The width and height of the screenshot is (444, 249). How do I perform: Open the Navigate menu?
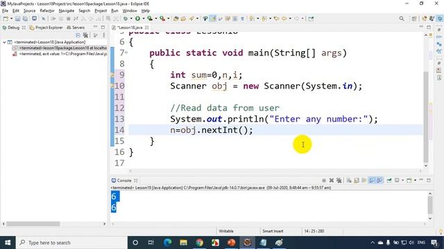point(67,11)
